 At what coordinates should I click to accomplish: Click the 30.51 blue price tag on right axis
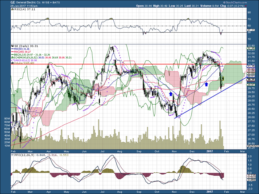pyautogui.click(x=251, y=76)
